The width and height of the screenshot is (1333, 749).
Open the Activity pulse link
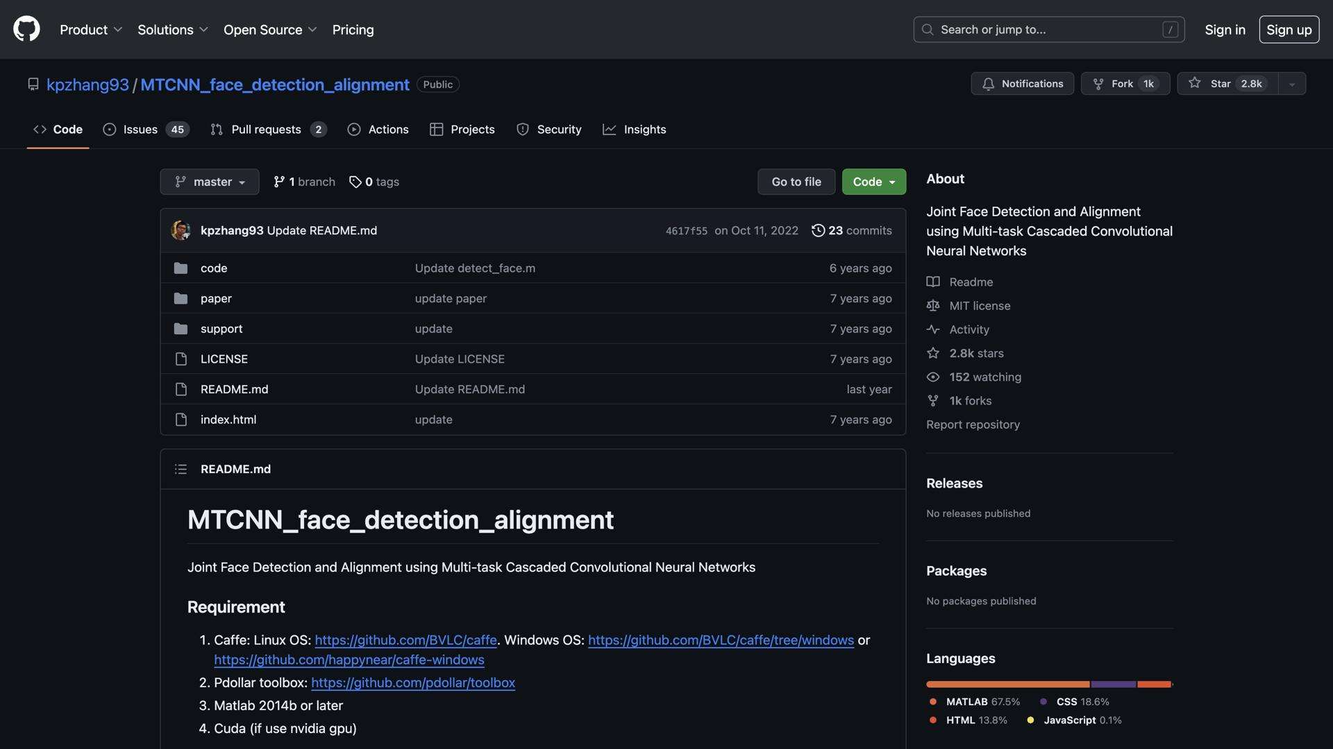pos(969,329)
